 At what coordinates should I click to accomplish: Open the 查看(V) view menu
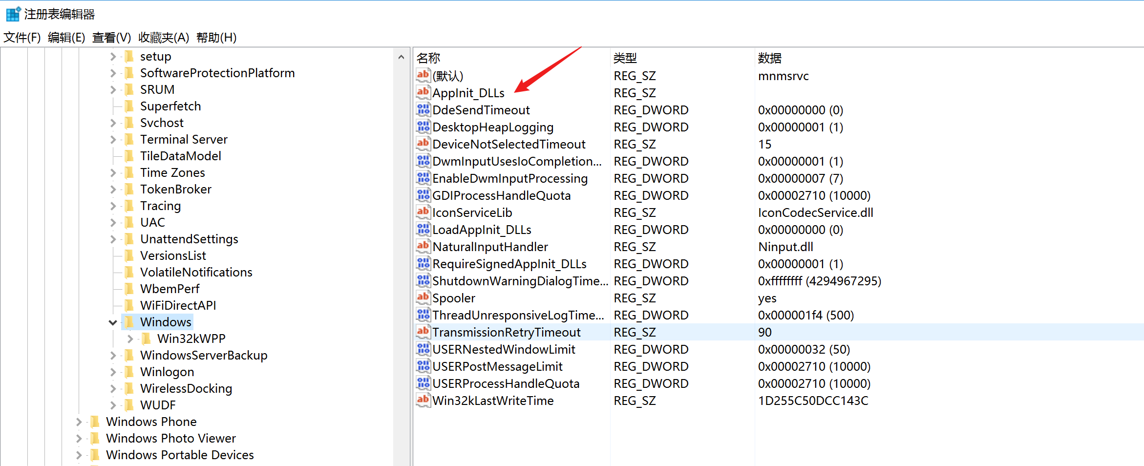pyautogui.click(x=111, y=38)
